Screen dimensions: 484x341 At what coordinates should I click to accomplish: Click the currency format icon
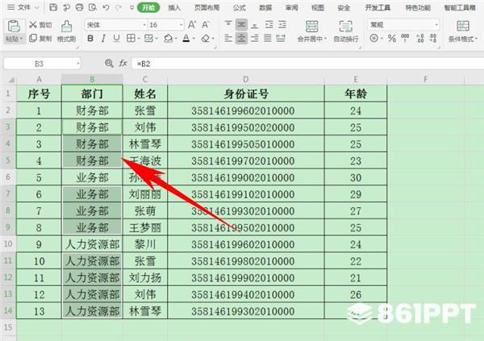click(373, 38)
